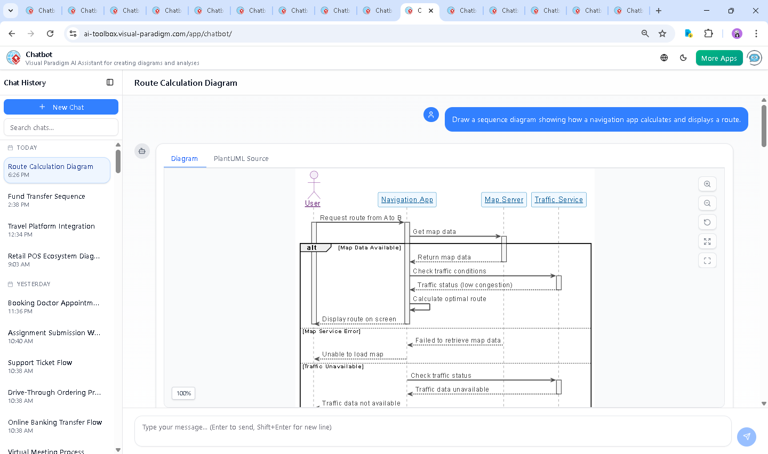This screenshot has height=454, width=768.
Task: Bookmark this page with star icon
Action: click(x=662, y=34)
